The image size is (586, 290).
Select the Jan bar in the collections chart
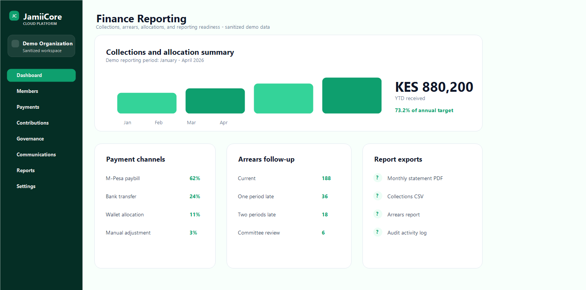point(146,103)
